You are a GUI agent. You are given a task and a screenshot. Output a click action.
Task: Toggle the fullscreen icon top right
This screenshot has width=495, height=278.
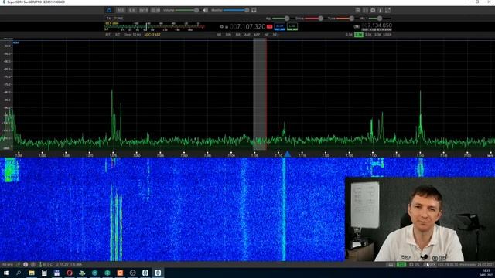tap(387, 10)
